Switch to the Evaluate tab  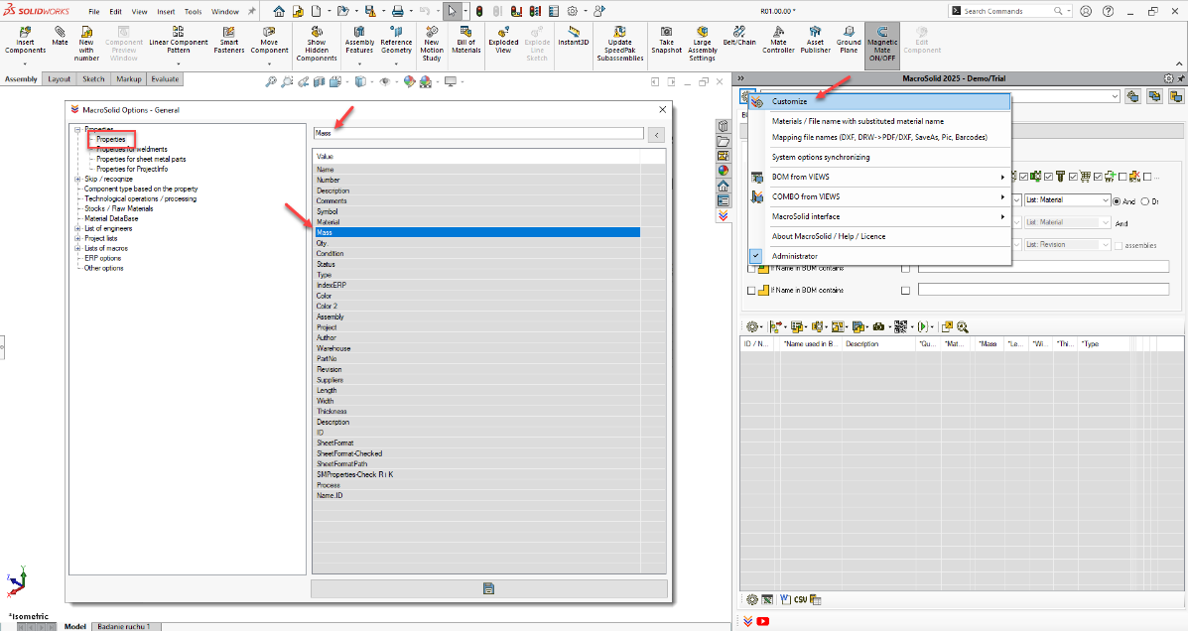coord(165,78)
